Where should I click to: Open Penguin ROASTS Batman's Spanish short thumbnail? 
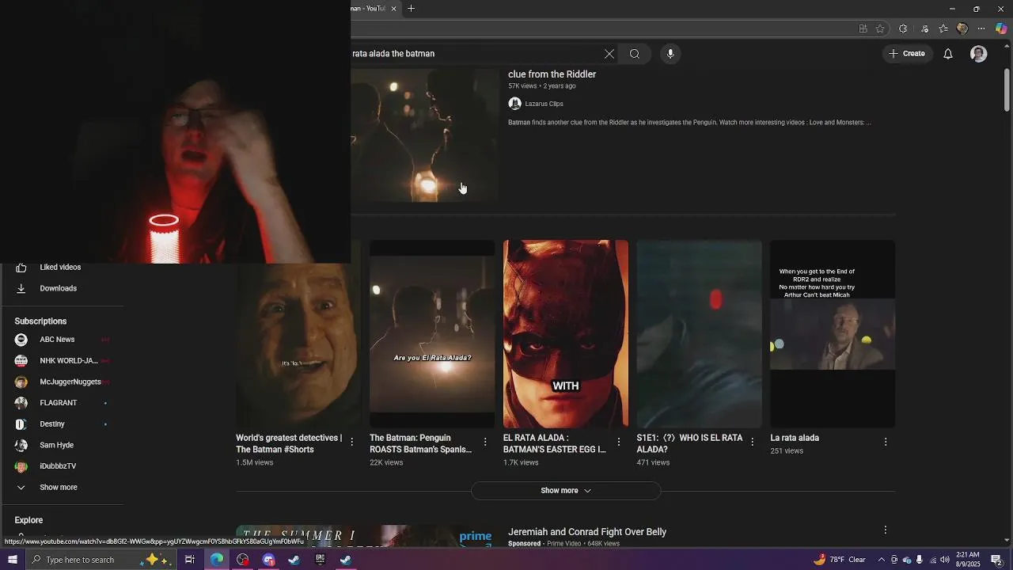(x=432, y=334)
